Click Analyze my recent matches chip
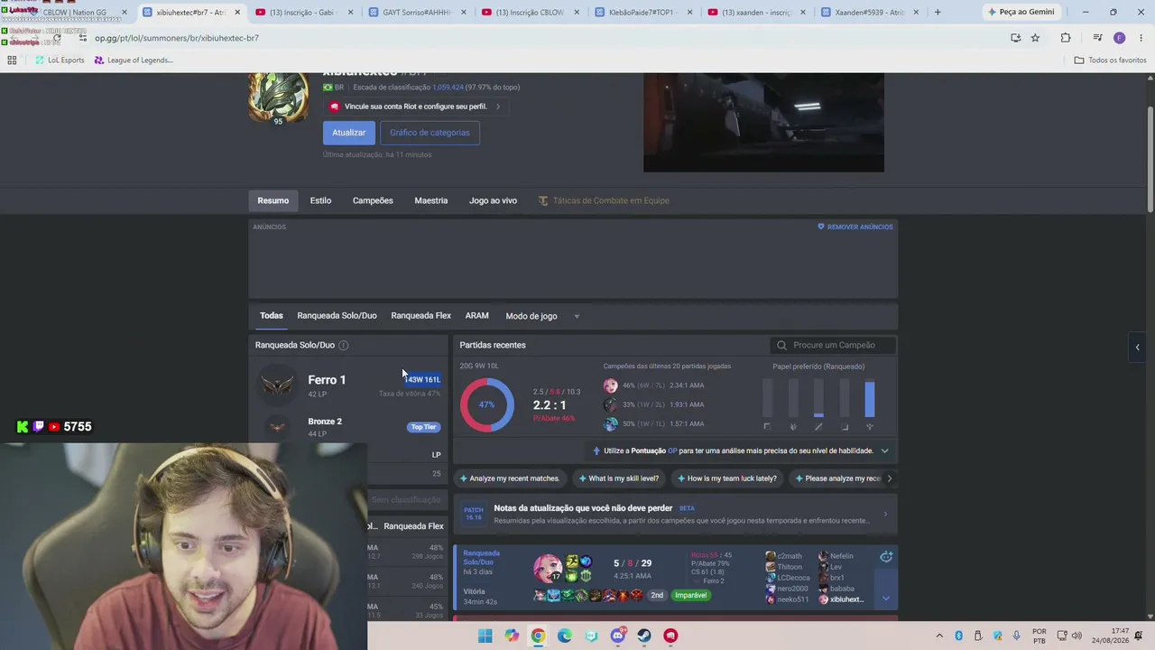The height and width of the screenshot is (650, 1155). tap(510, 478)
